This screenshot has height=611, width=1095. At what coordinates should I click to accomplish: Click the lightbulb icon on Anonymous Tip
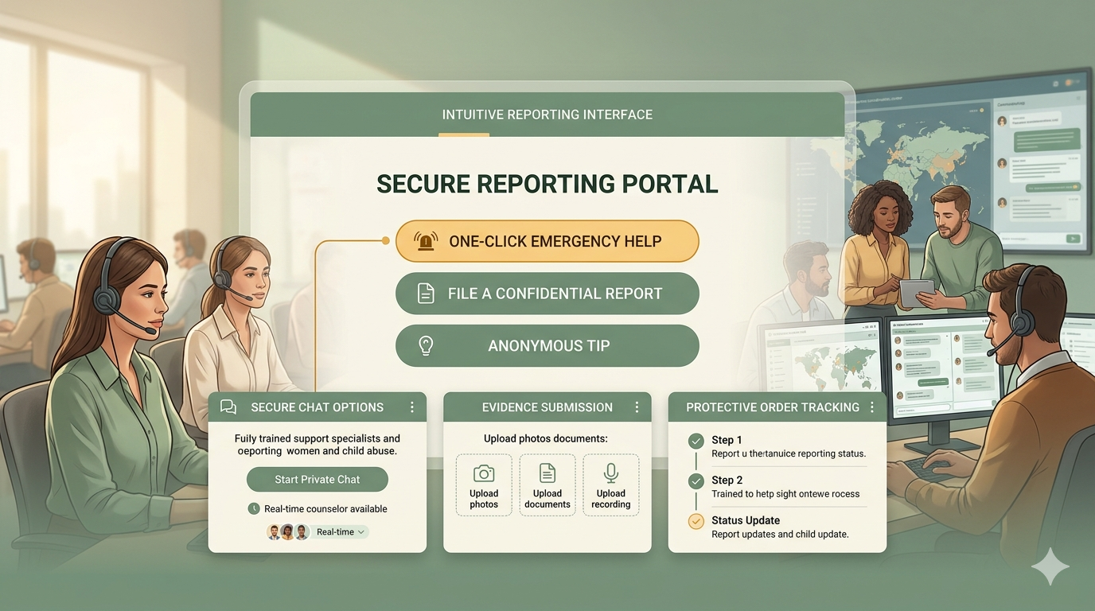pyautogui.click(x=426, y=345)
